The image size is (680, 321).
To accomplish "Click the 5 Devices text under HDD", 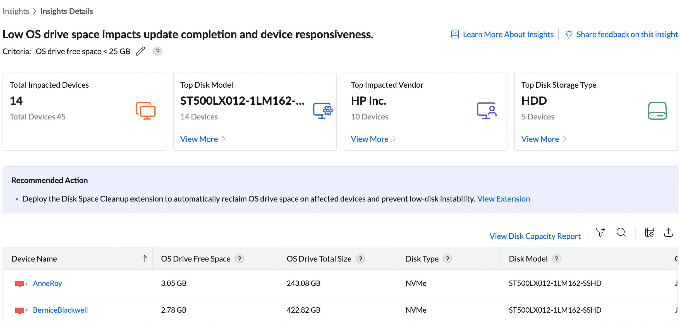I will click(x=538, y=117).
